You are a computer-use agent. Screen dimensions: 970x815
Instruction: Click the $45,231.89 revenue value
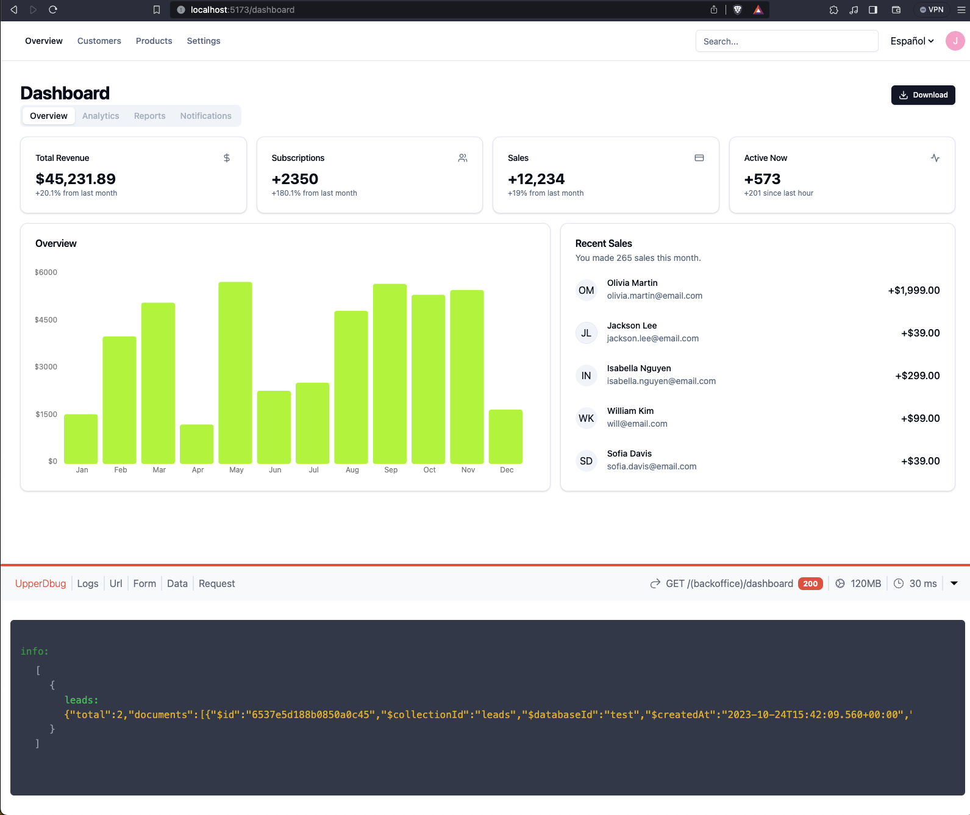coord(76,179)
